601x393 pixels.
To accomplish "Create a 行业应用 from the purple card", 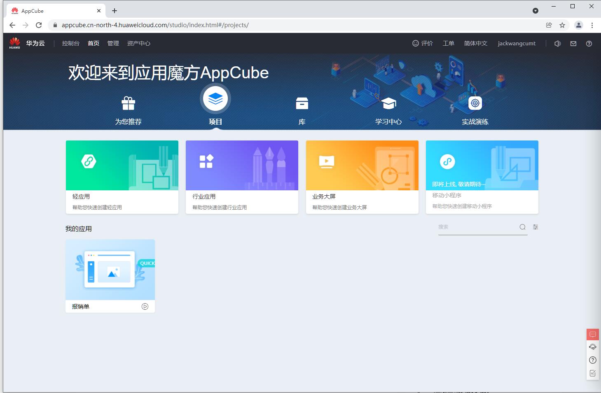I will click(242, 177).
